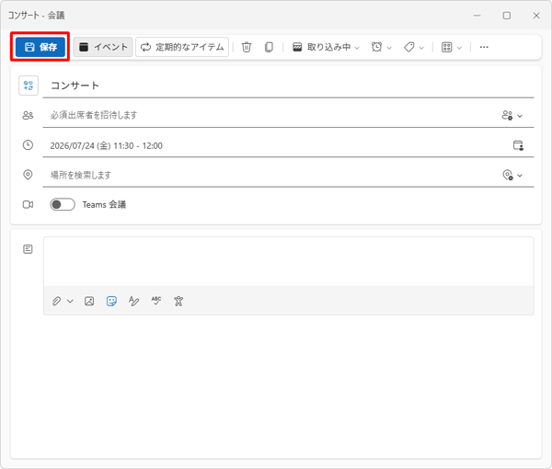
Task: Expand the attach options chevron
Action: coord(70,302)
